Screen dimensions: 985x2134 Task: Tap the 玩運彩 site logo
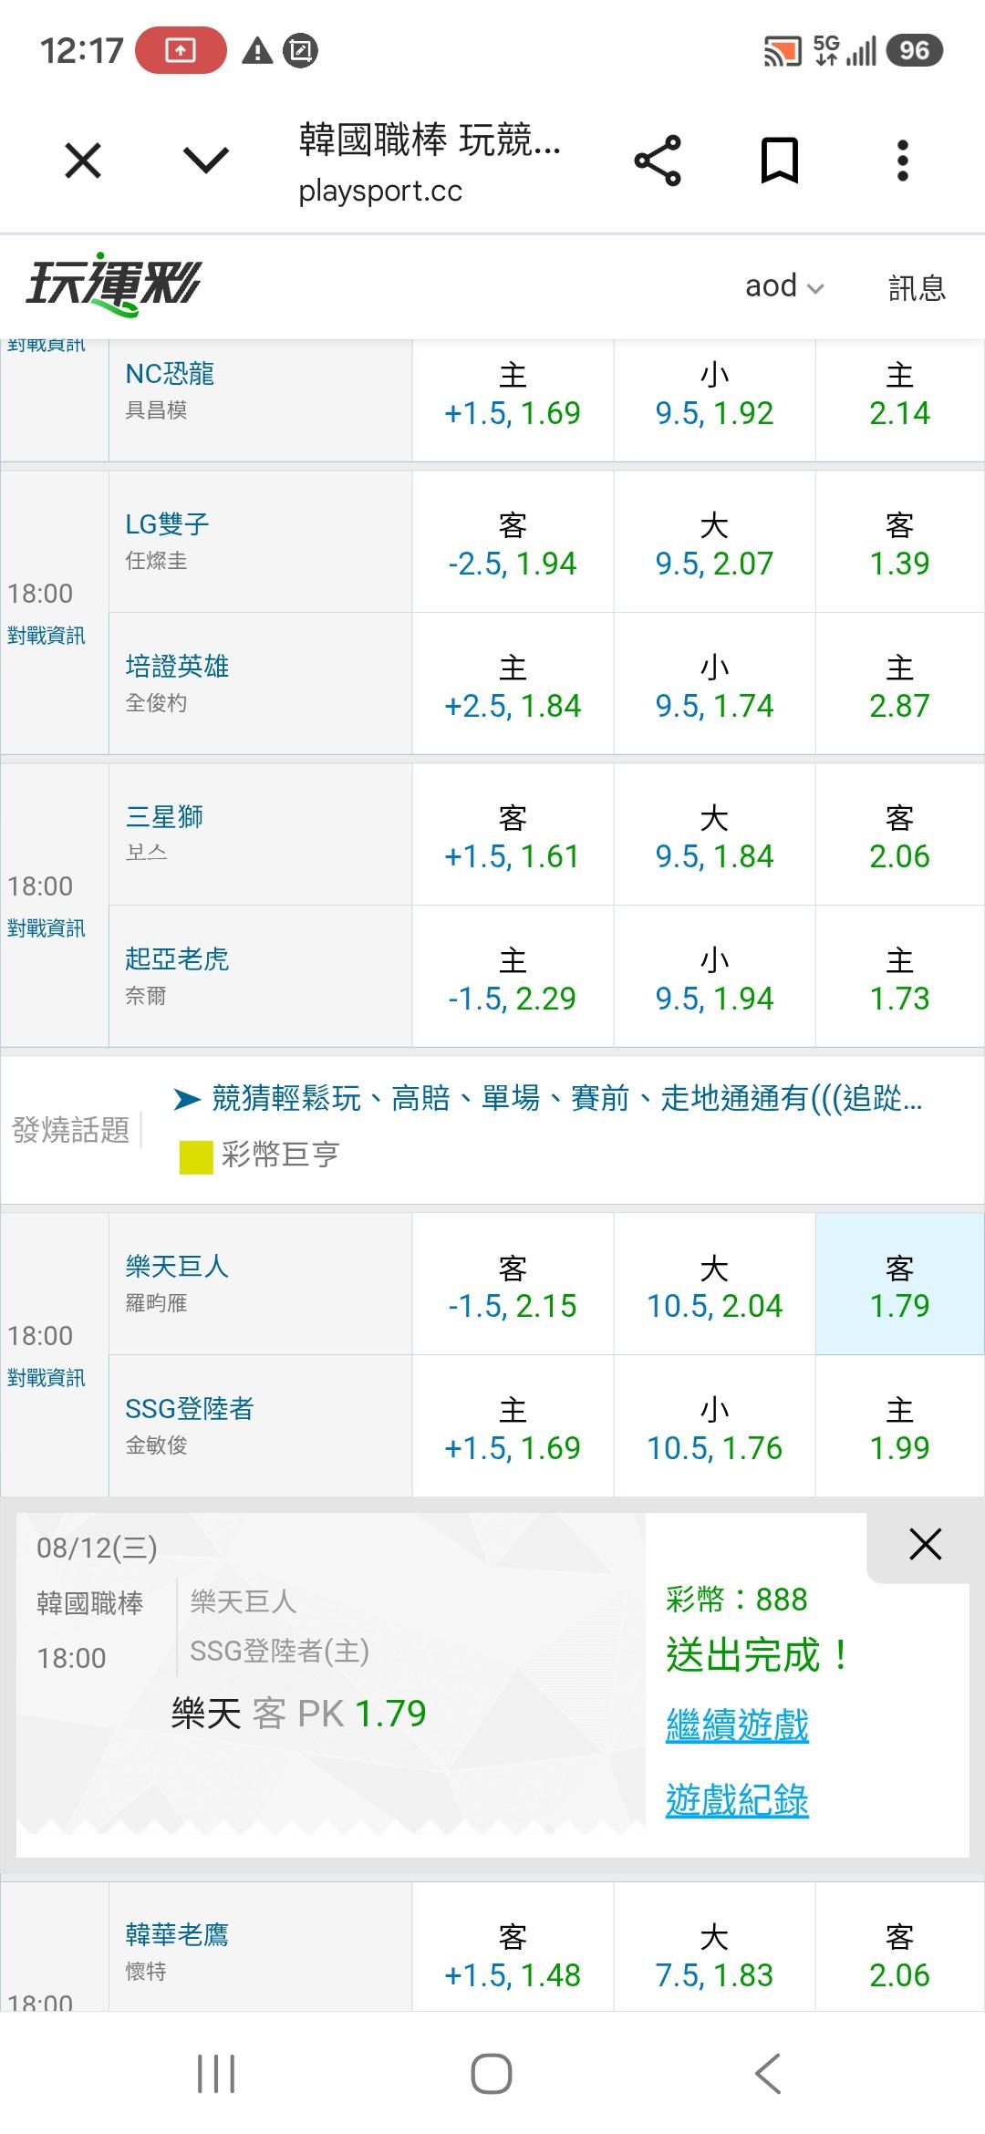click(x=112, y=284)
